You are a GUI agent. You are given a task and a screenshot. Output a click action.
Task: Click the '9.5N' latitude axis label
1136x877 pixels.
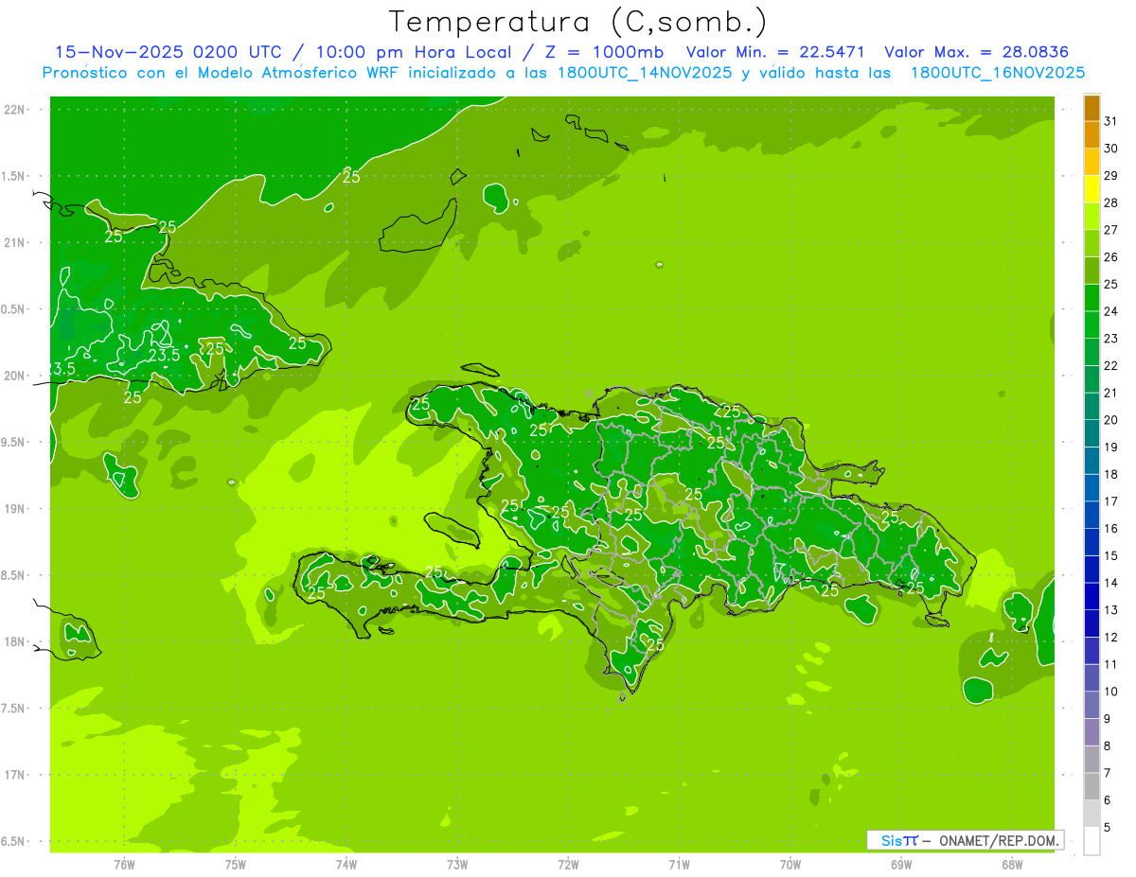pyautogui.click(x=14, y=442)
